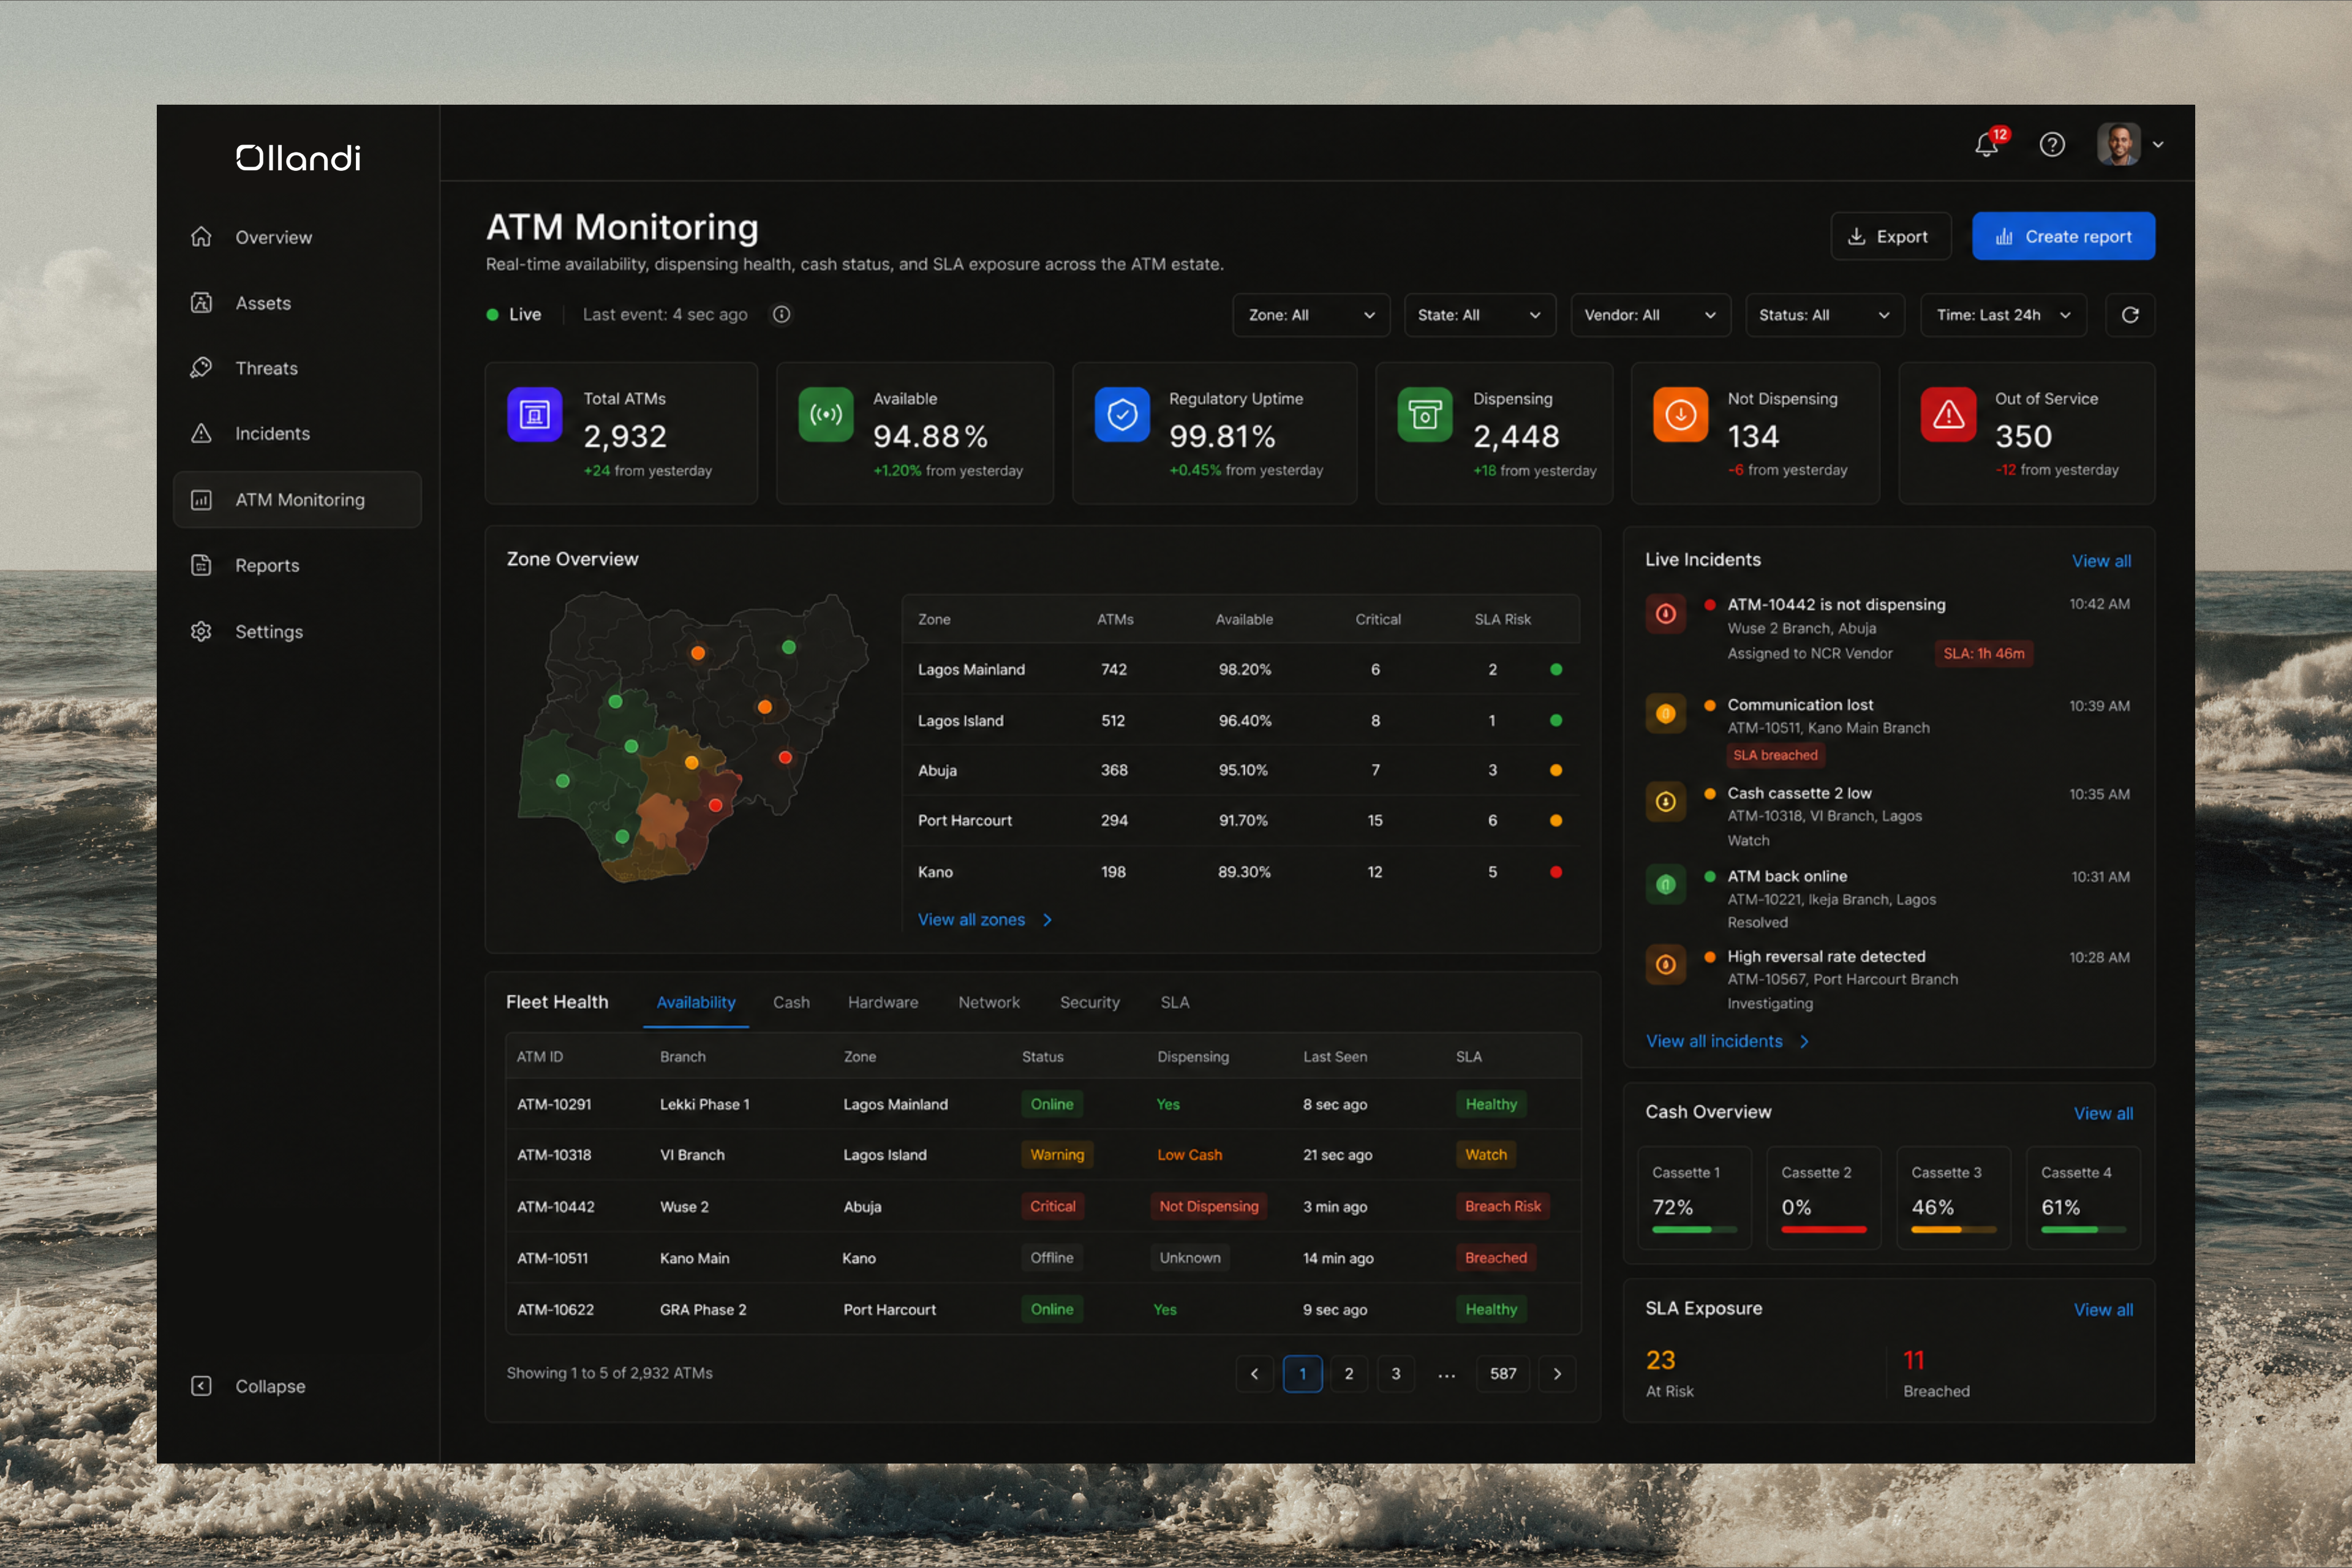Click the Out of Service alert icon

pyautogui.click(x=1948, y=414)
